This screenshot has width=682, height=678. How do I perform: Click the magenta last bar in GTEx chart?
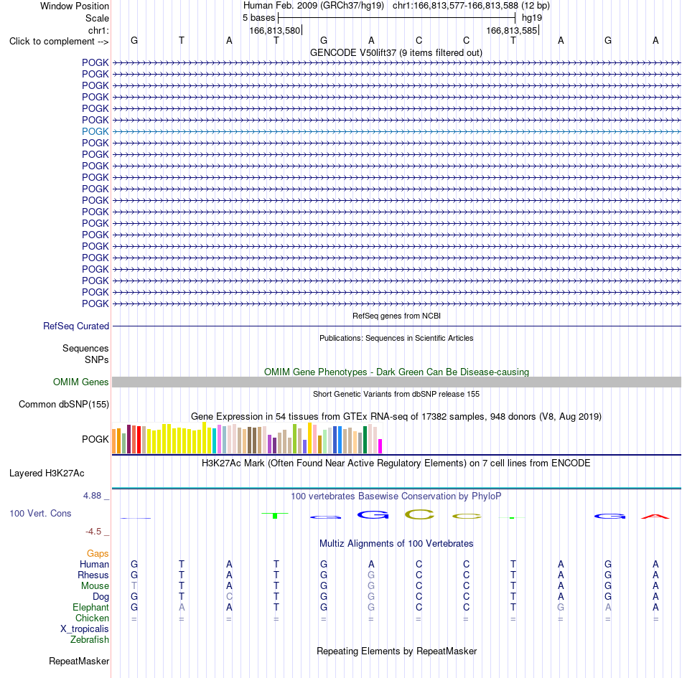[x=380, y=446]
